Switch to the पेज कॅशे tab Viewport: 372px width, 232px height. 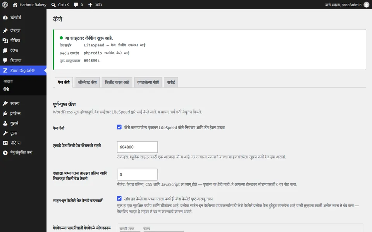pos(64,82)
